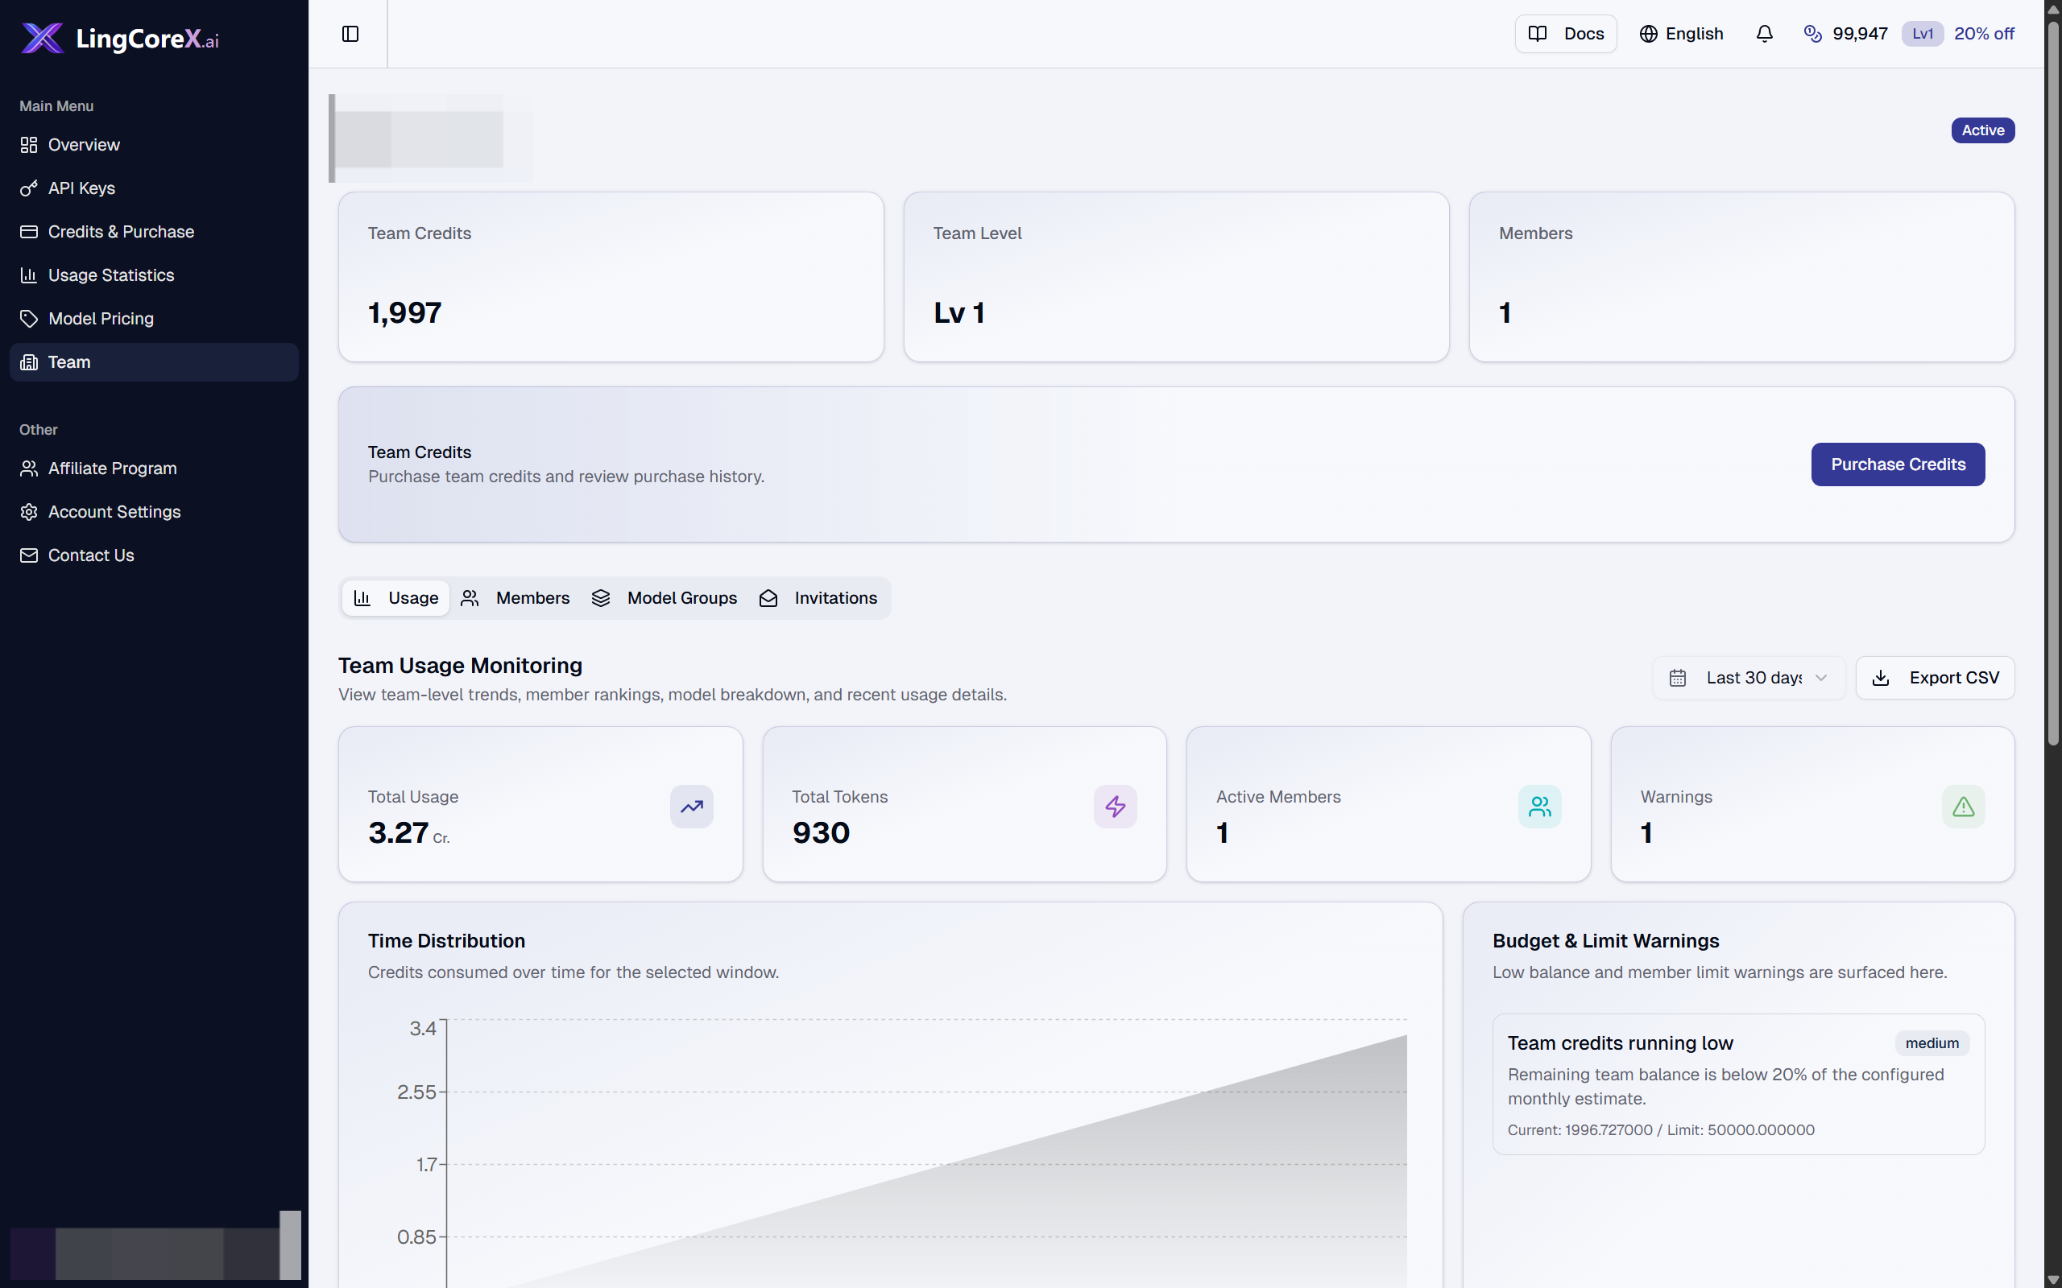Click the Team Credits value 1,997
This screenshot has width=2062, height=1288.
[404, 312]
